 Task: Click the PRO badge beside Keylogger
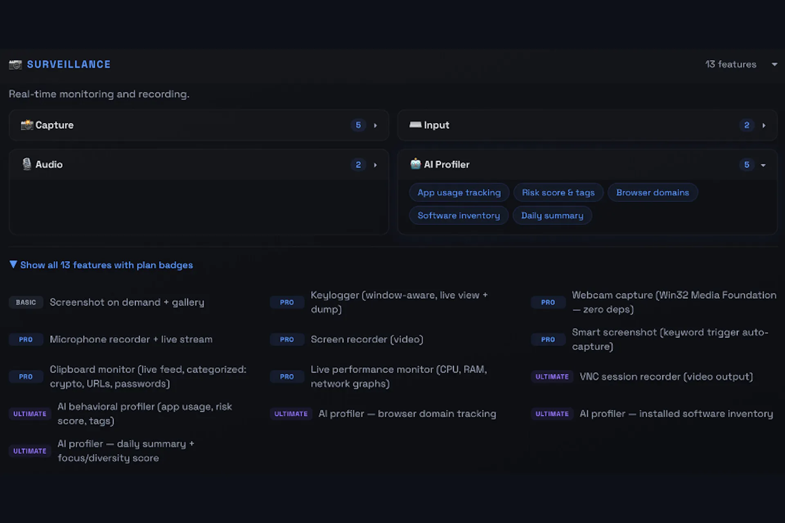point(287,302)
